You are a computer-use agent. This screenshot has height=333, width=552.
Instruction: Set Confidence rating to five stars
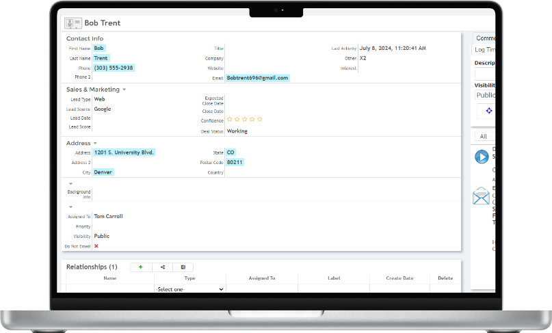[260, 119]
